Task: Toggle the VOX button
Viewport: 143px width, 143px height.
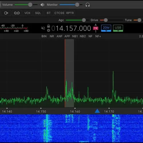Action: (x=27, y=13)
